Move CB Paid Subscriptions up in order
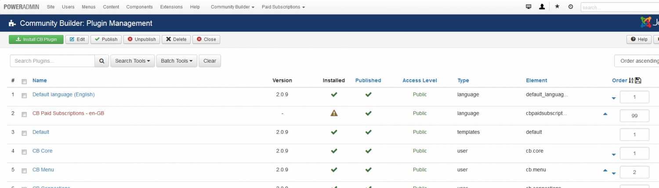659x188 pixels. (605, 114)
